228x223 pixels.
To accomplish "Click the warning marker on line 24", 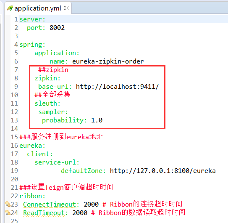I will pyautogui.click(x=8, y=212).
